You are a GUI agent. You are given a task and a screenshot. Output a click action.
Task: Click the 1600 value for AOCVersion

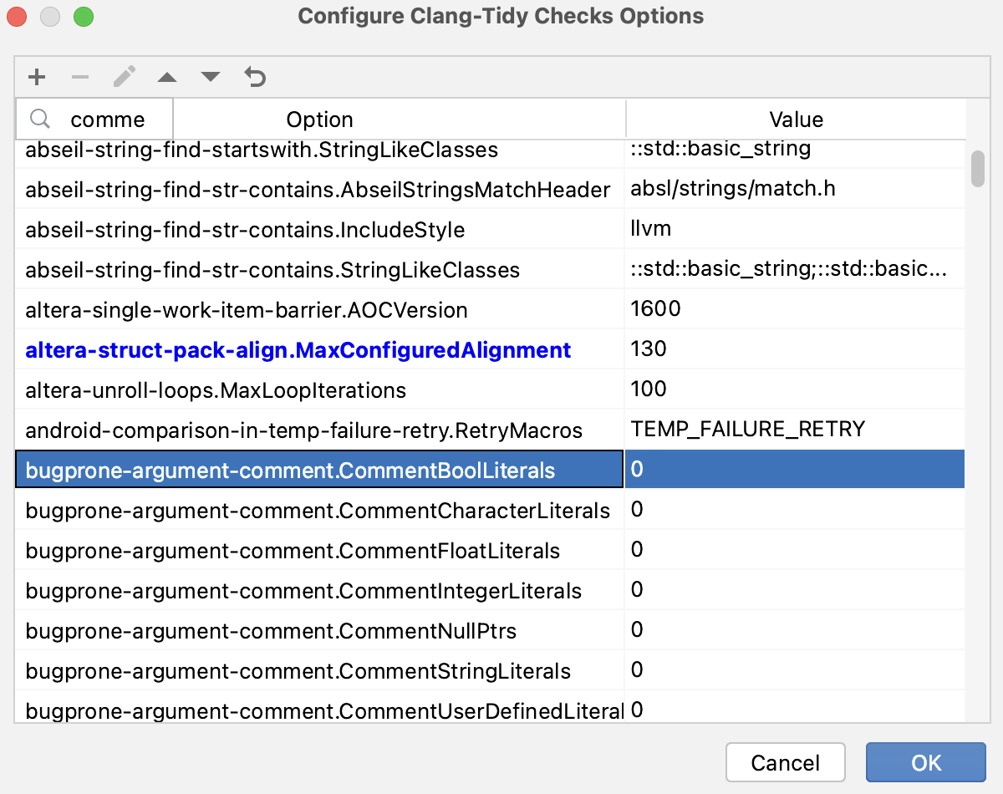coord(654,308)
